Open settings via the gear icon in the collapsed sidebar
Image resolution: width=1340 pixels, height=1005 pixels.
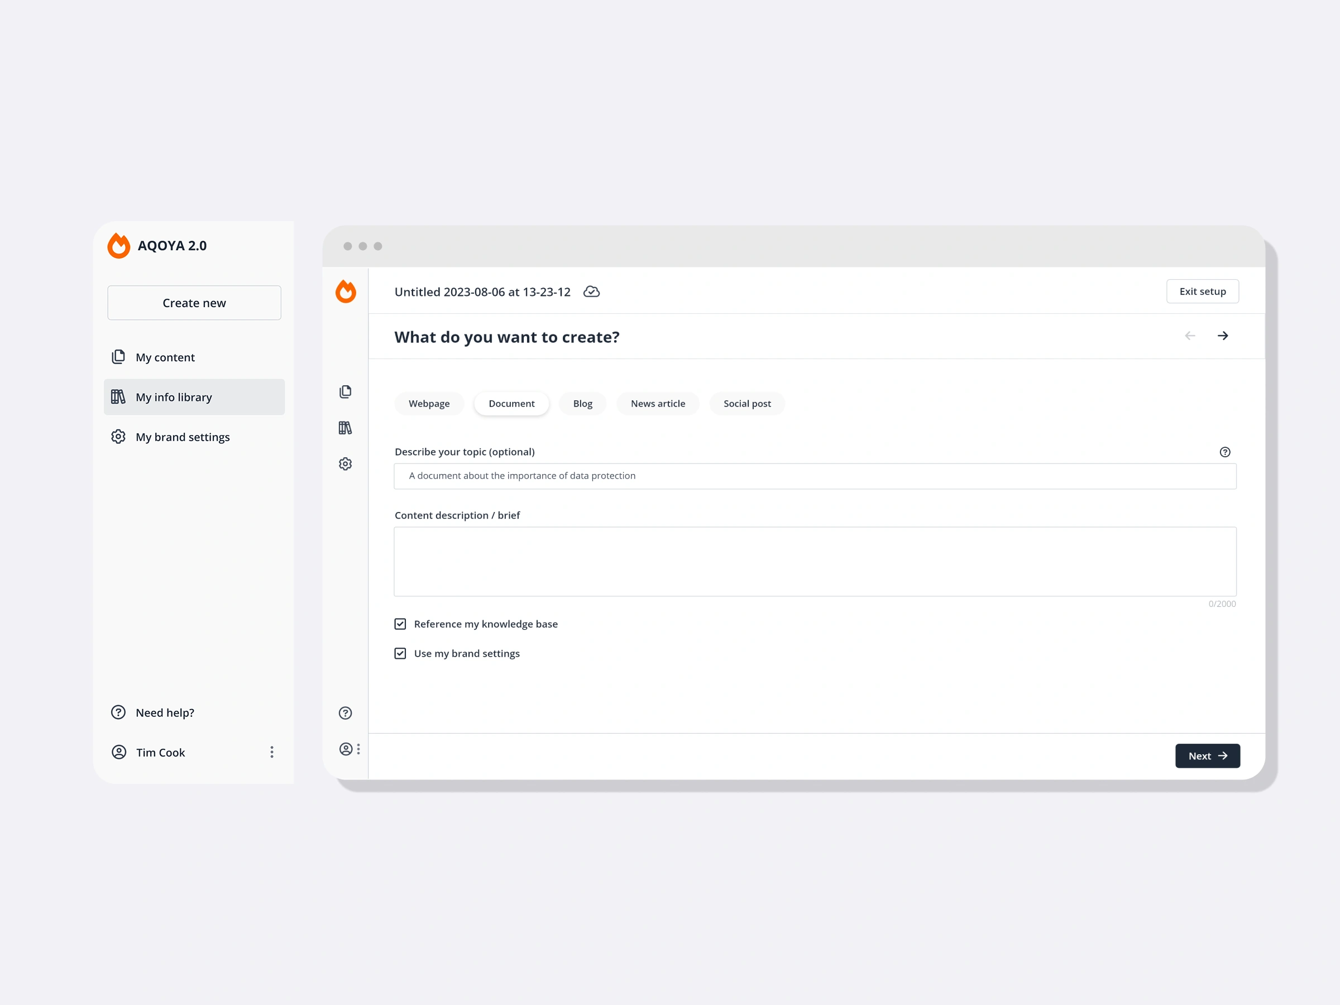[345, 463]
